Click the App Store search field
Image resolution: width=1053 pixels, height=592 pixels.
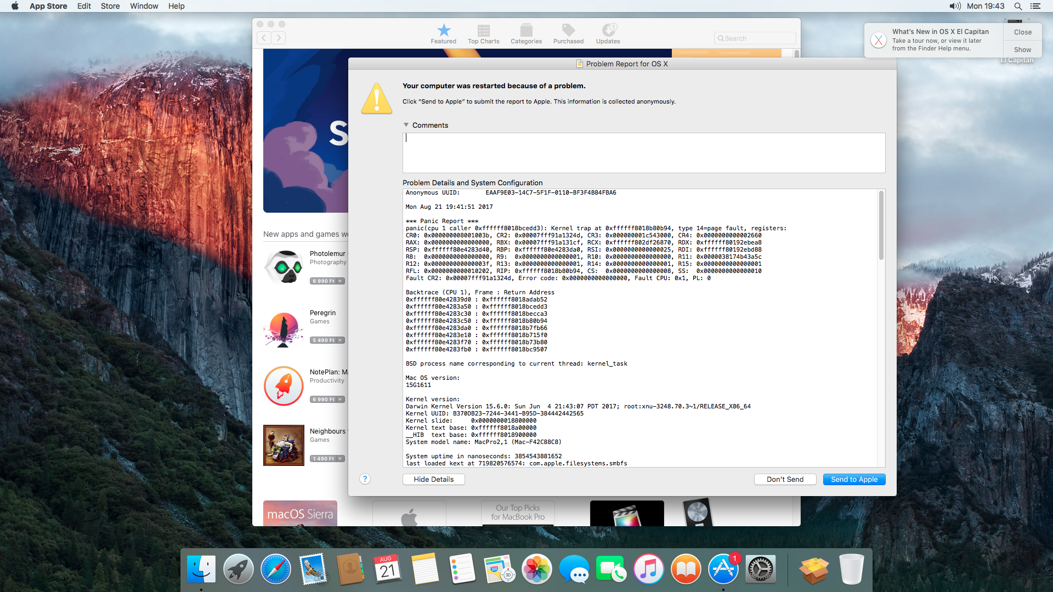(x=755, y=38)
